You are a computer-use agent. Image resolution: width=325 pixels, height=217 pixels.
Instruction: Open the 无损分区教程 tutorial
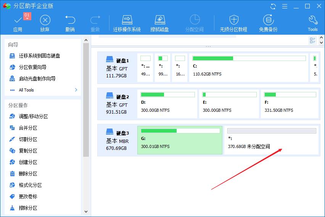pos(233,24)
